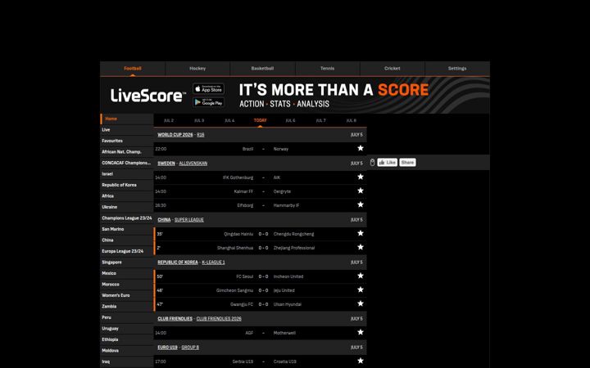Image resolution: width=590 pixels, height=368 pixels.
Task: Click the Facebook Like button
Action: tap(387, 162)
